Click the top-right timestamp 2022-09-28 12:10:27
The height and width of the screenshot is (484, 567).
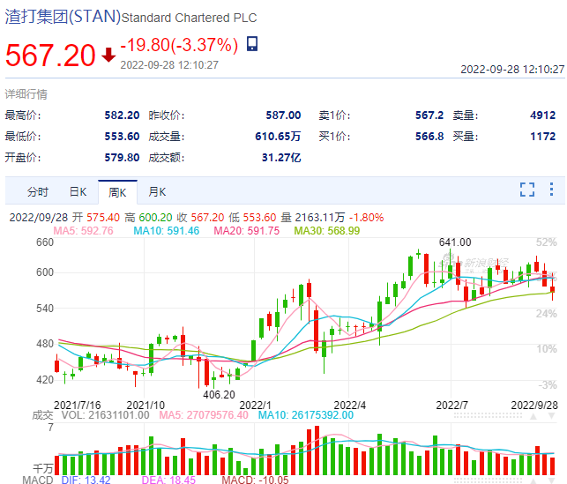tap(512, 69)
